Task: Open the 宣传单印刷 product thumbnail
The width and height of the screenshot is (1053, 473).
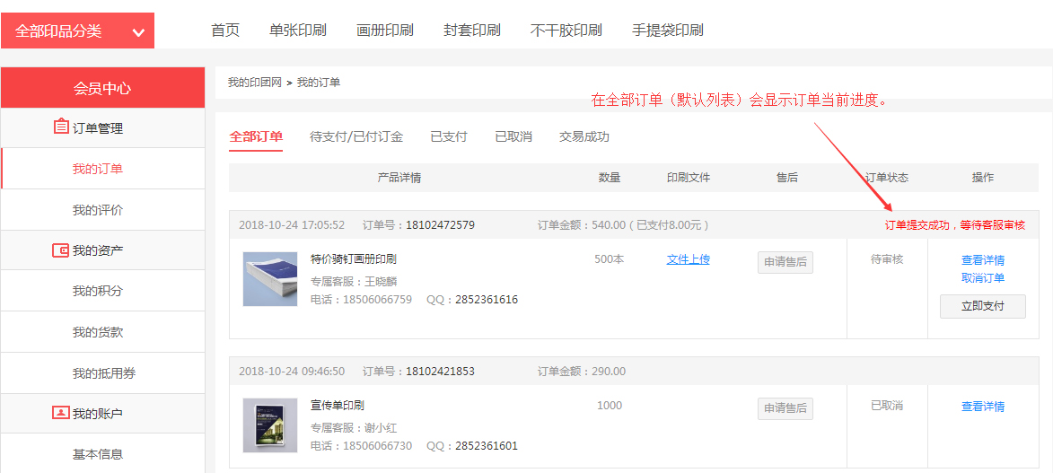Action: pyautogui.click(x=269, y=425)
